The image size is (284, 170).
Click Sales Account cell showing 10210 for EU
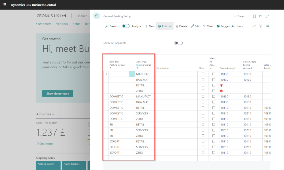(224, 130)
